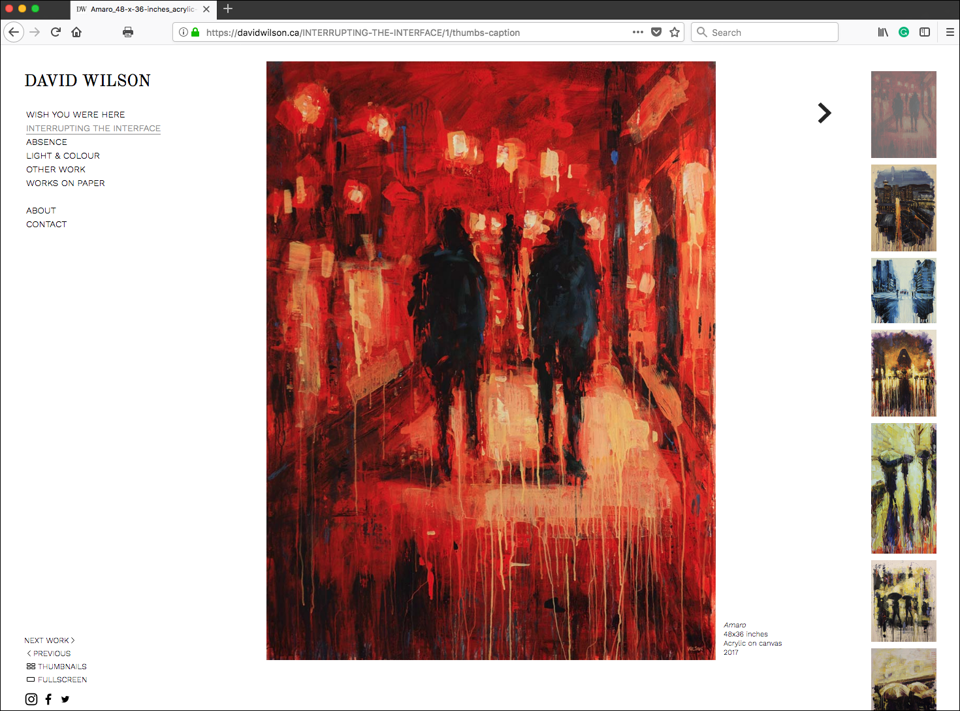This screenshot has height=711, width=960.
Task: Switch to the Amaro browser tab
Action: click(x=139, y=9)
